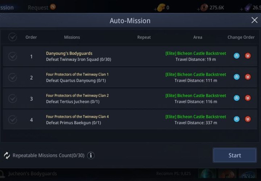Click the repeatable missions refresh icon
This screenshot has width=261, height=181.
[7, 155]
